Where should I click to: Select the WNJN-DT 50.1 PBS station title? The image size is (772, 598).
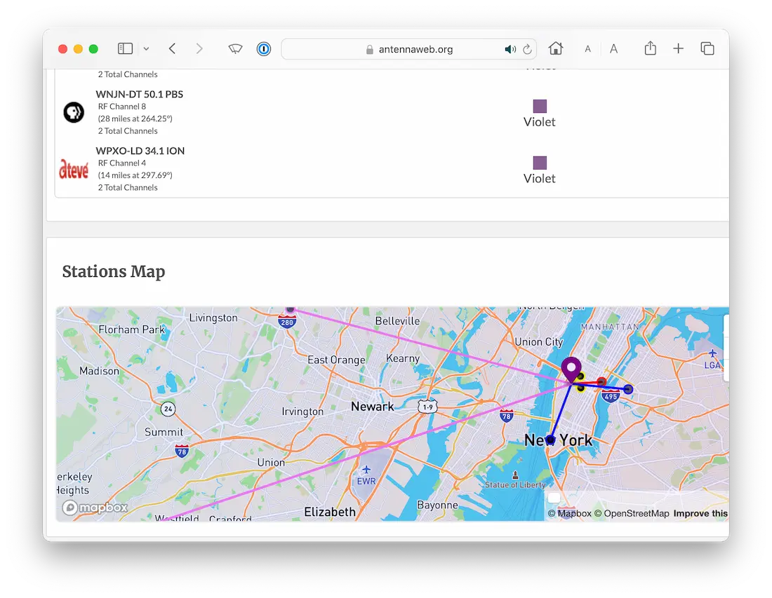(140, 94)
